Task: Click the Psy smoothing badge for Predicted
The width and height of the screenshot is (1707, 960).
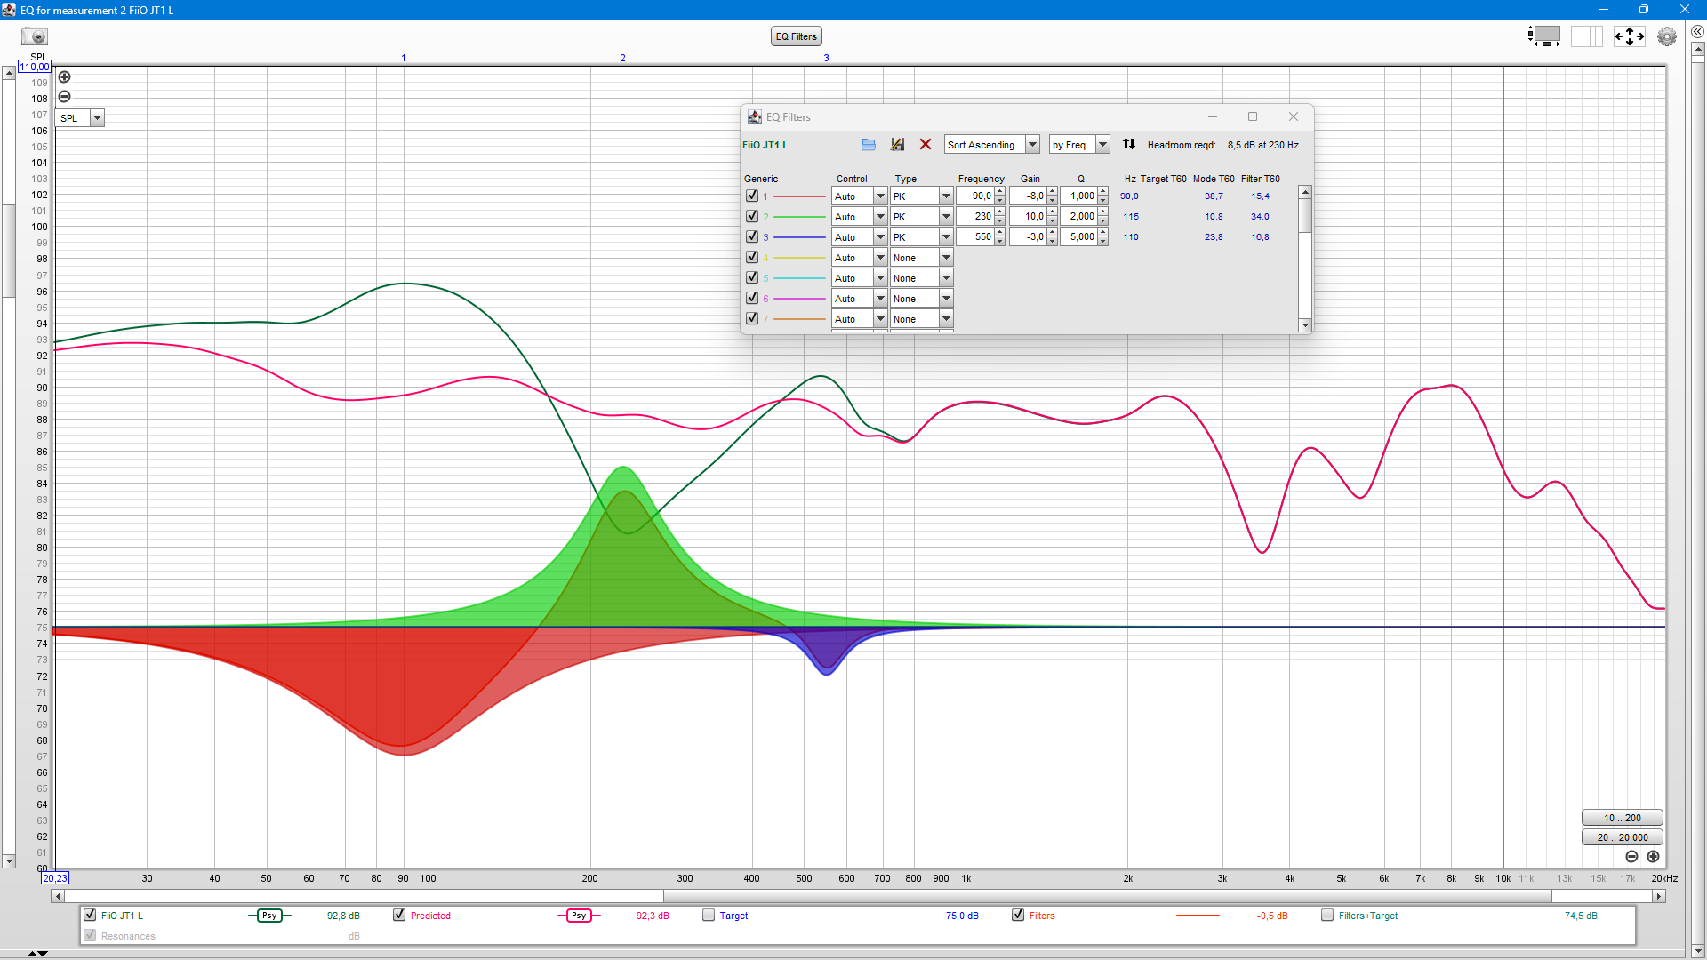Action: (x=579, y=916)
